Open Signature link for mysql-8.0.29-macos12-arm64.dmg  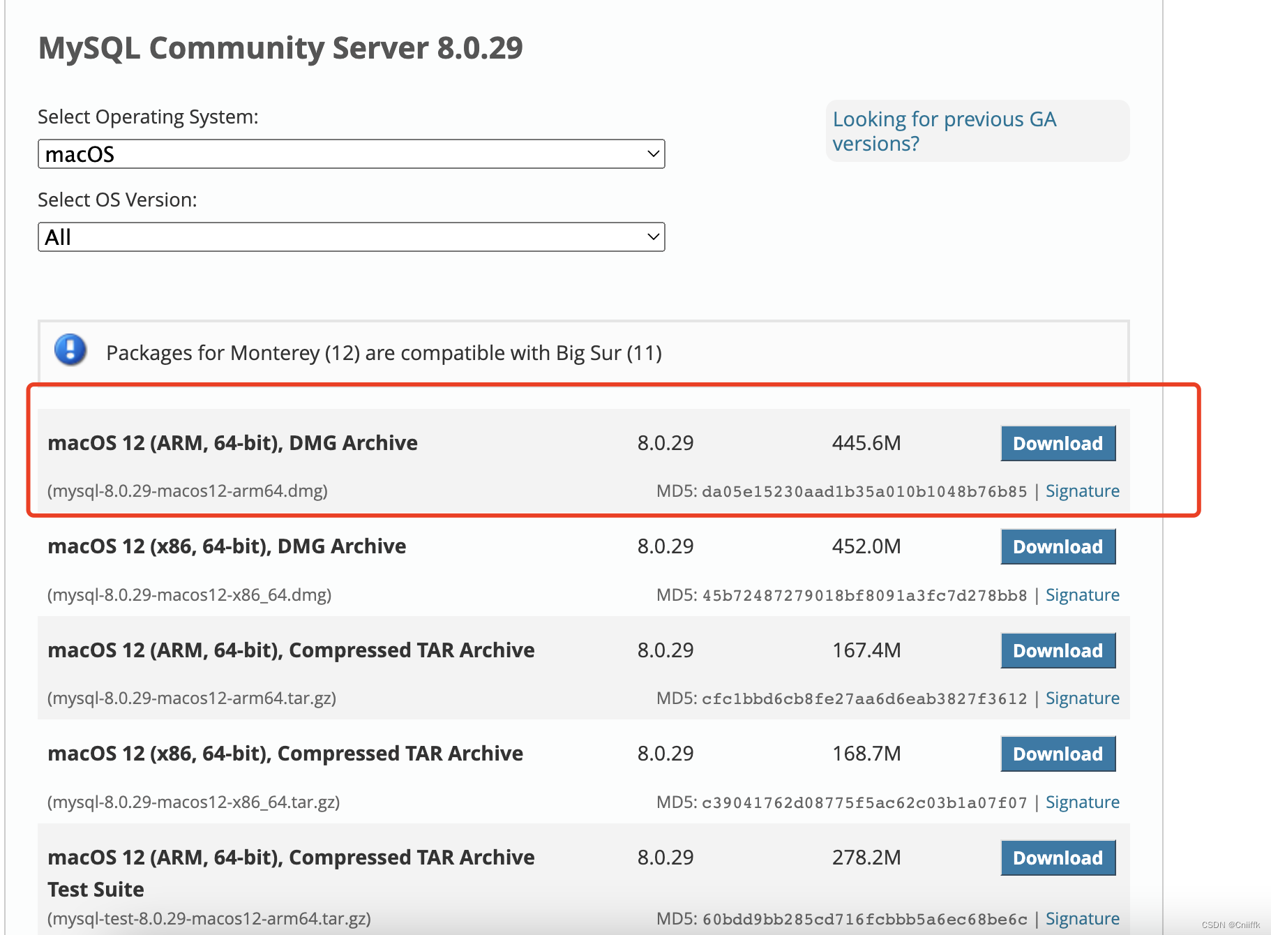[1082, 491]
